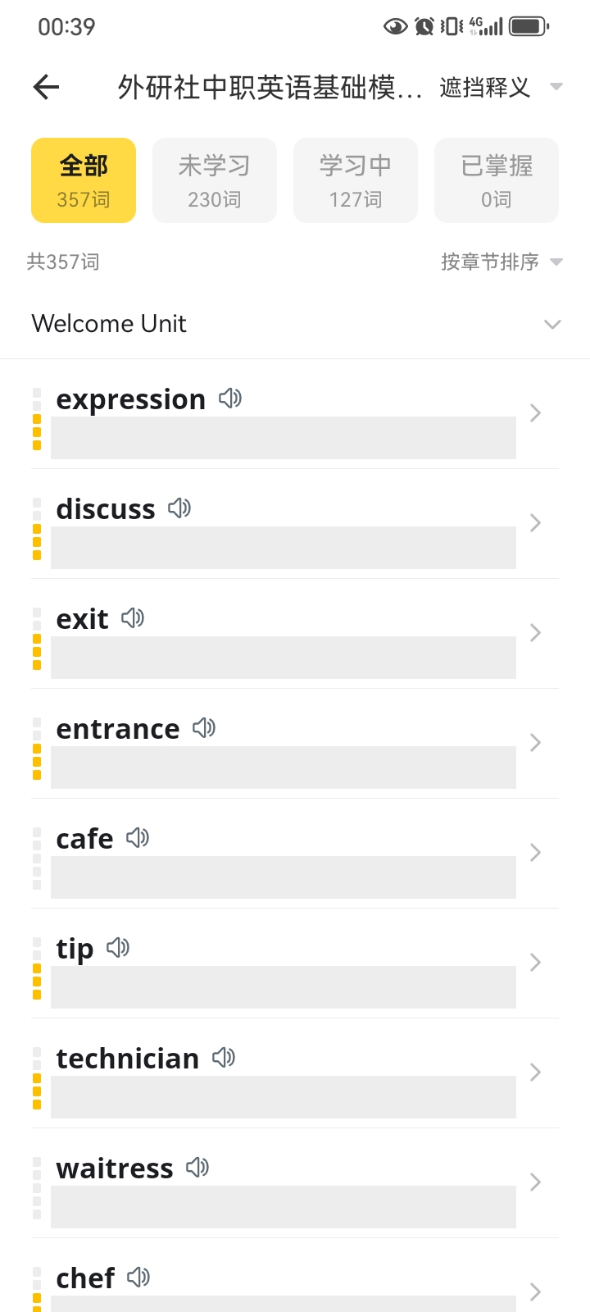Image resolution: width=590 pixels, height=1312 pixels.
Task: Play pronunciation audio for entrance
Action: (204, 728)
